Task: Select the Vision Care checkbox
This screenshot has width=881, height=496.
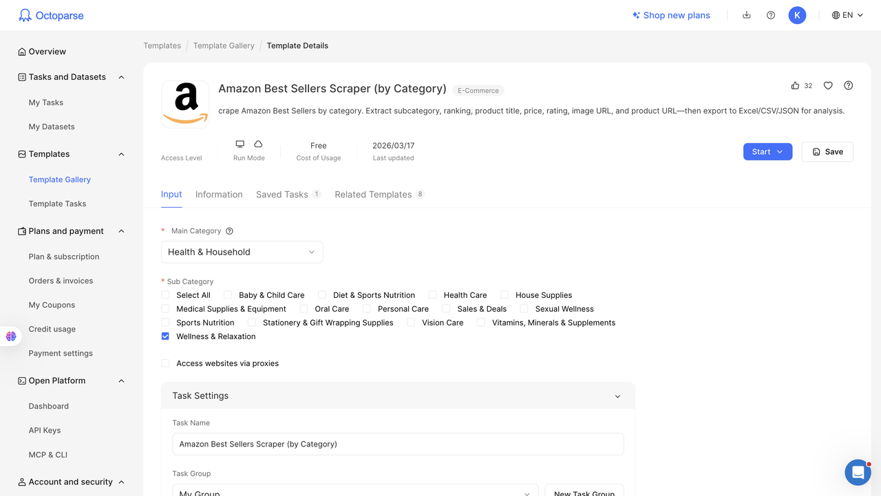Action: pos(411,323)
